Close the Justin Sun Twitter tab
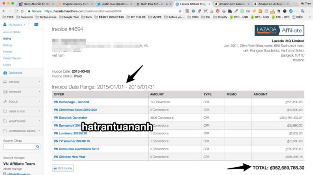The height and width of the screenshot is (175, 313). pyautogui.click(x=131, y=4)
